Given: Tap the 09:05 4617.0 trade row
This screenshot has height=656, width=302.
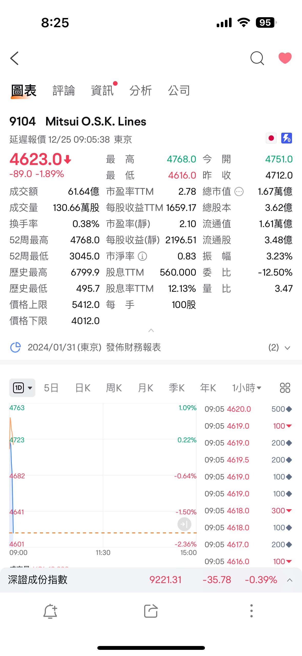Looking at the screenshot, I should (248, 545).
